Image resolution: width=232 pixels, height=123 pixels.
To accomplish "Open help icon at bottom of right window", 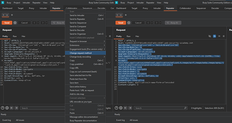I will [x=116, y=108].
